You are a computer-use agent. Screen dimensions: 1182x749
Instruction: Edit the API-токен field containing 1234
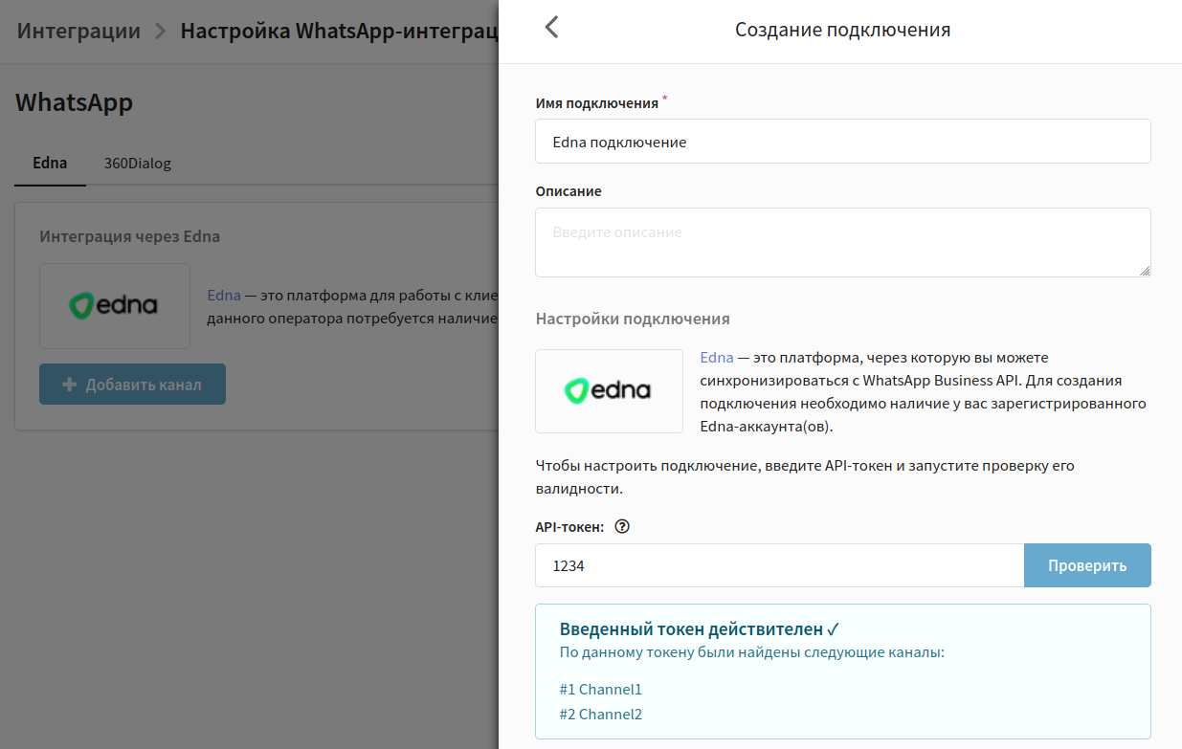(779, 565)
